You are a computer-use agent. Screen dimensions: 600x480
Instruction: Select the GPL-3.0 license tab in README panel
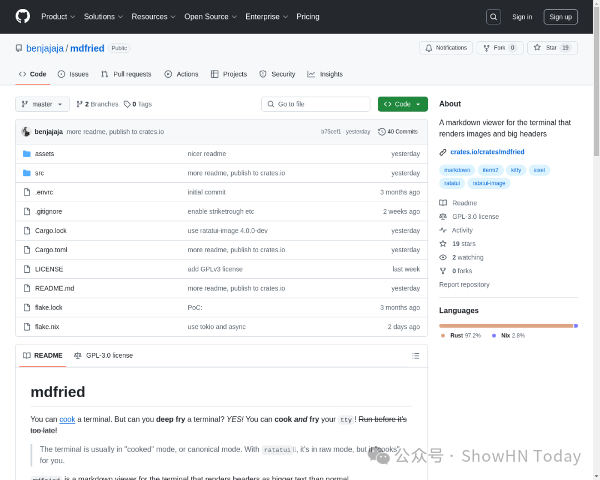(103, 356)
